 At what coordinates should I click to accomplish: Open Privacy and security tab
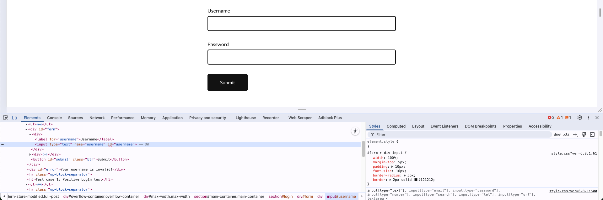[x=207, y=118]
